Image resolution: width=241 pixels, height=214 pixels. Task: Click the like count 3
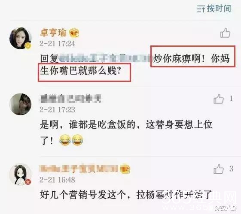tap(232, 169)
